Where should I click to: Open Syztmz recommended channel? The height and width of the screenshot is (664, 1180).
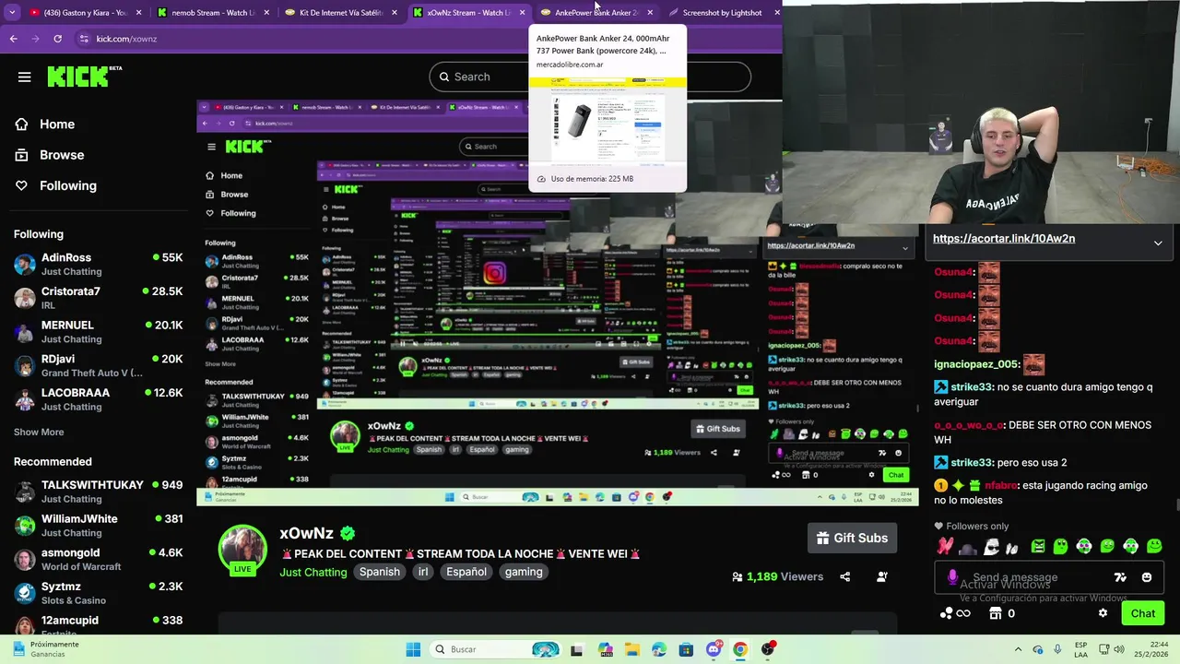coord(98,593)
